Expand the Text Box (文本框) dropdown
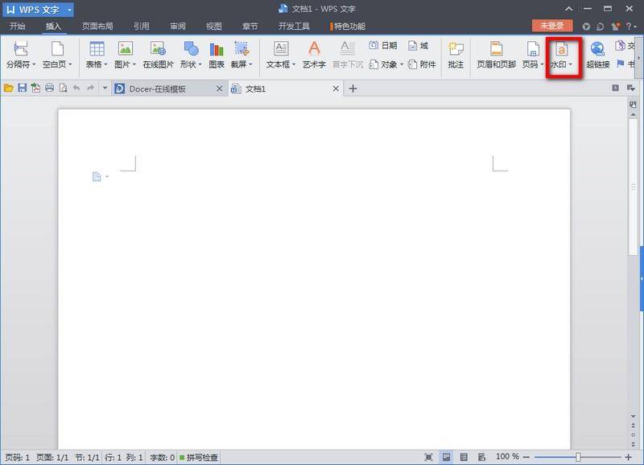The height and width of the screenshot is (465, 644). [x=294, y=64]
